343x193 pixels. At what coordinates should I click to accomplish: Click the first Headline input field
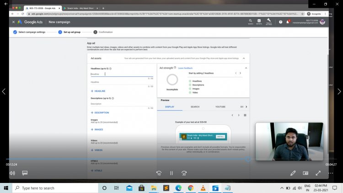tap(121, 74)
